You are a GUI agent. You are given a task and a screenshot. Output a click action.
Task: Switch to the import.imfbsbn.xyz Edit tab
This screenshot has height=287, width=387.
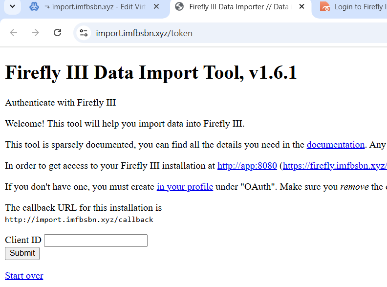pyautogui.click(x=95, y=7)
